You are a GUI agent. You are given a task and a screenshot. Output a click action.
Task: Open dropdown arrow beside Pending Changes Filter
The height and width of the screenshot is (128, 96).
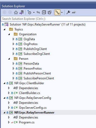(34, 12)
